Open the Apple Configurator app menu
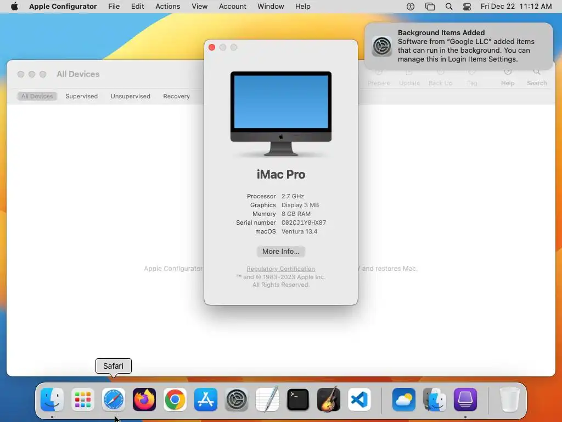This screenshot has height=422, width=562. [x=63, y=7]
